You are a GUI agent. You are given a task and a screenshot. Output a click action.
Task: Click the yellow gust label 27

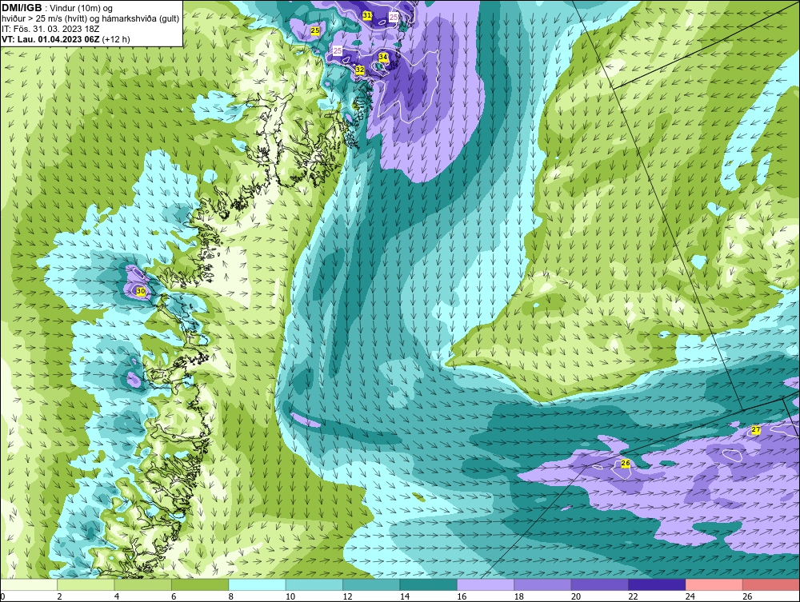(x=756, y=429)
